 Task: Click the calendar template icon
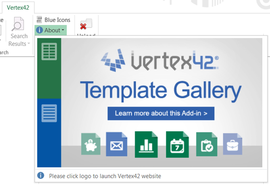click(x=177, y=145)
